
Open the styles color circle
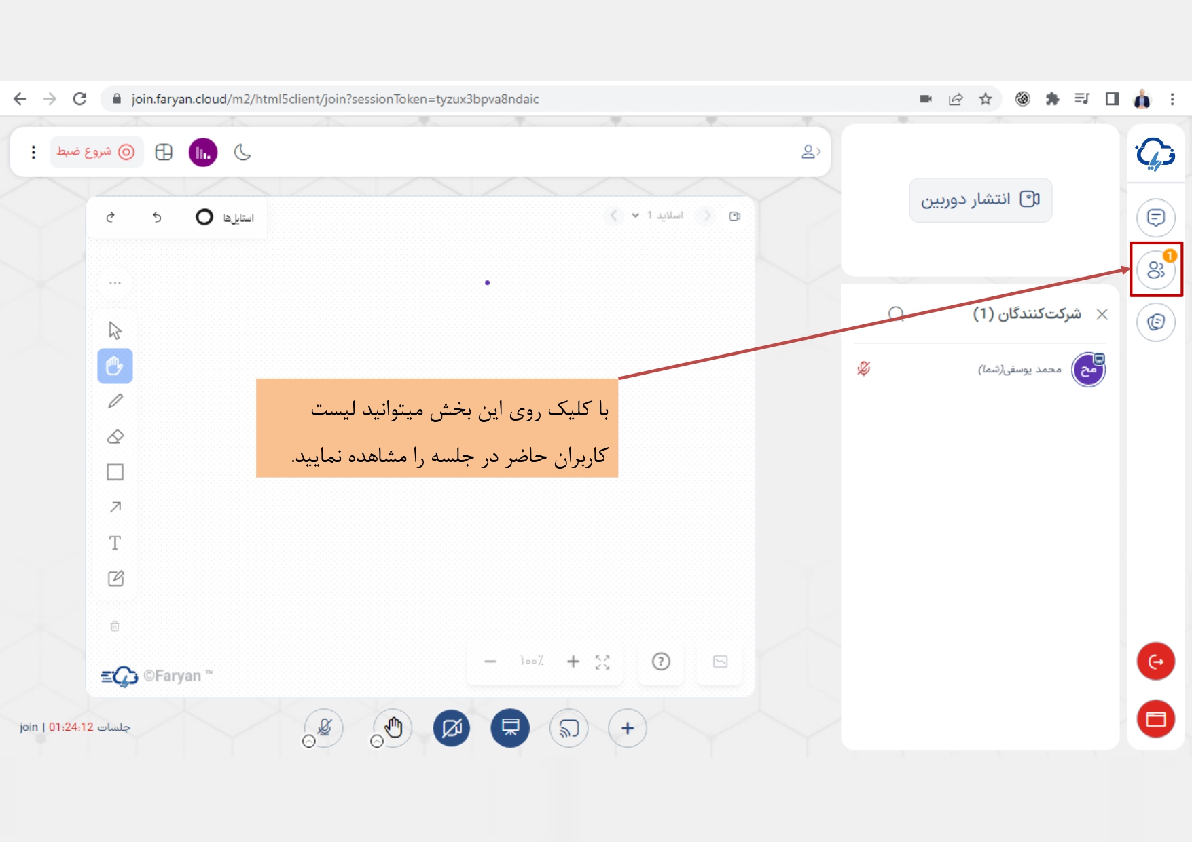tap(204, 217)
